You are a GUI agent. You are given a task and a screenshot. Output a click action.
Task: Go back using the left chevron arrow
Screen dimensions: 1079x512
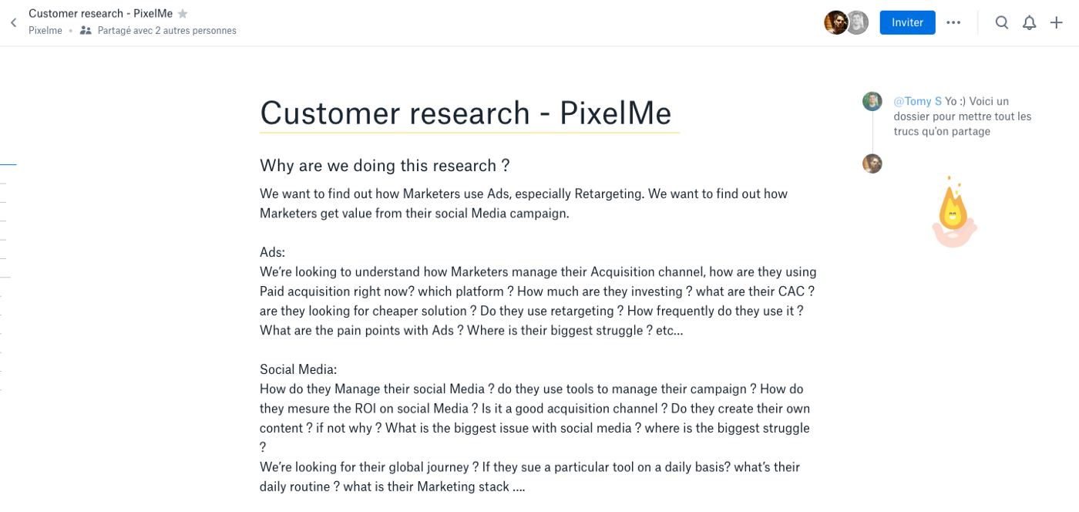click(x=13, y=23)
